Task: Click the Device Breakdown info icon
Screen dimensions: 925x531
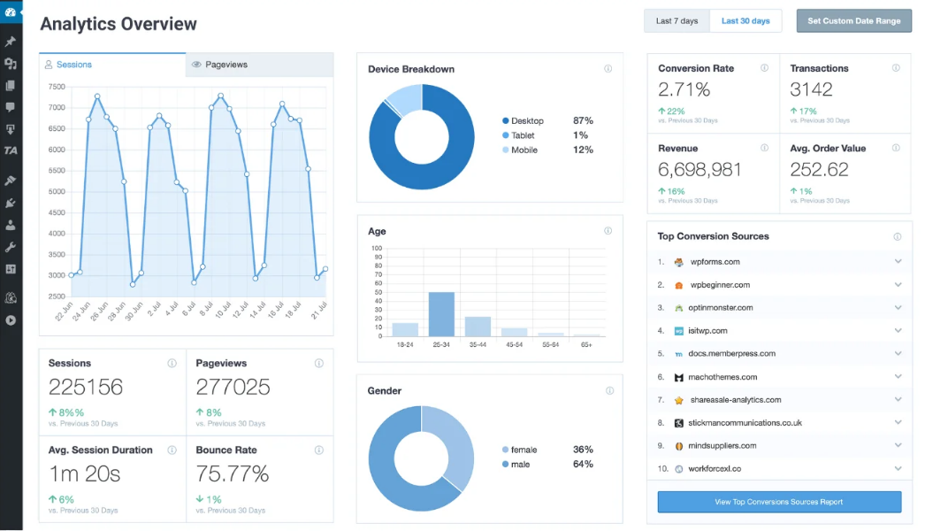Action: 608,68
